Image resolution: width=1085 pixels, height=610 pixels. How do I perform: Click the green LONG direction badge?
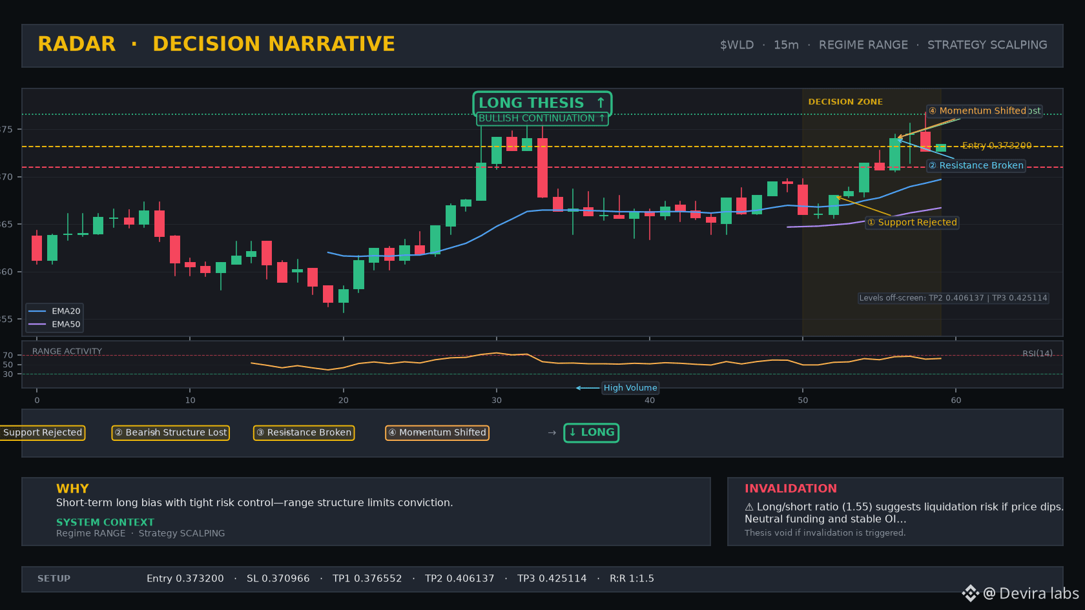[591, 432]
